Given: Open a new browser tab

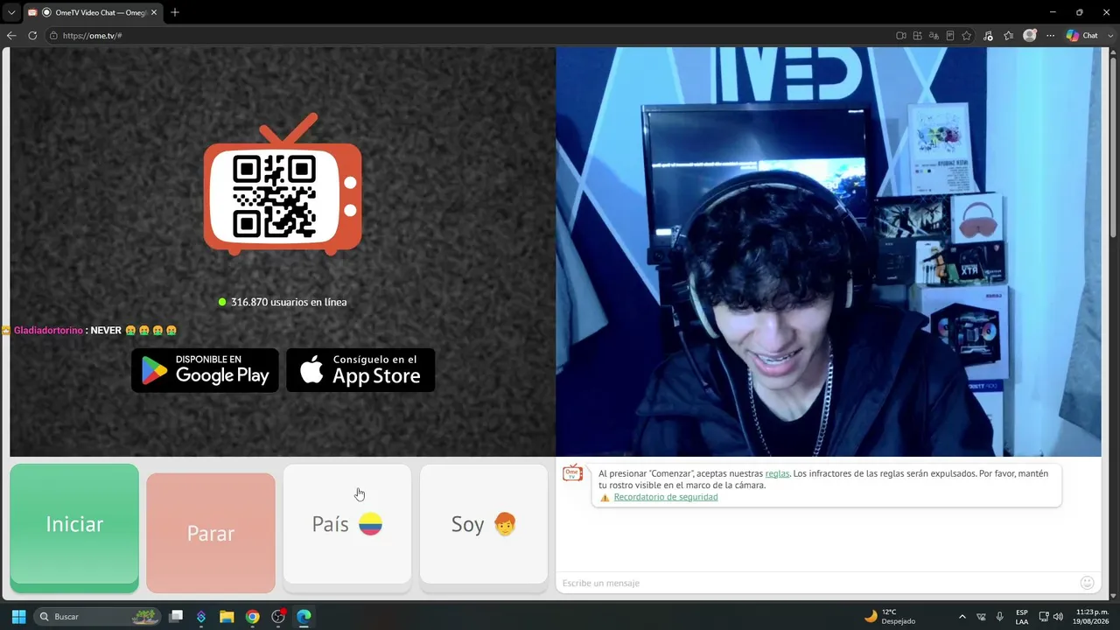Looking at the screenshot, I should (175, 12).
